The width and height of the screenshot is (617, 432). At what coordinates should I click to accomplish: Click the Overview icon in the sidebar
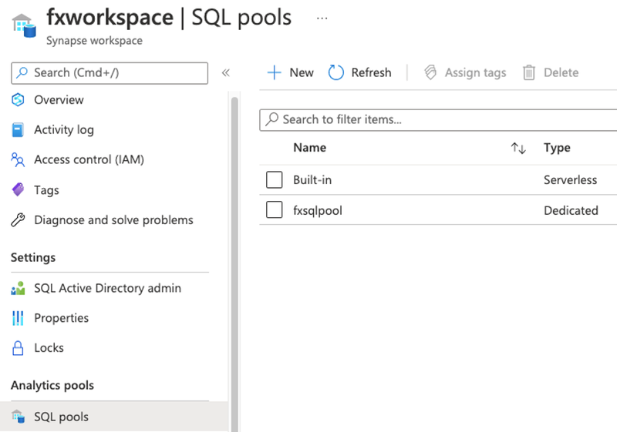tap(18, 100)
